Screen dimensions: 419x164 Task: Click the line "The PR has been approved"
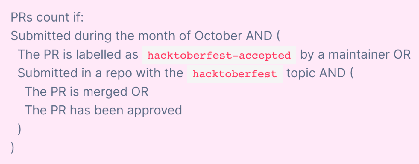[x=103, y=111]
